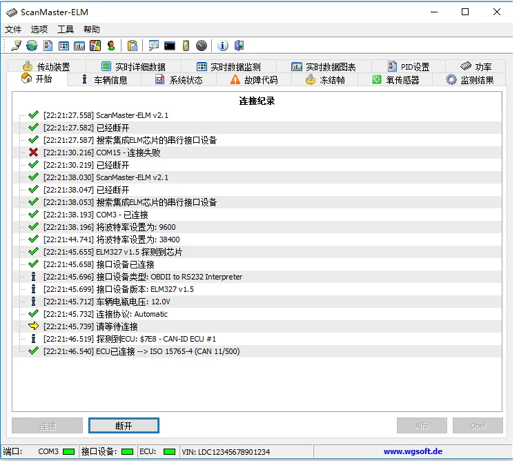
Task: Click the bar chart toolbar icon
Action: pos(79,46)
